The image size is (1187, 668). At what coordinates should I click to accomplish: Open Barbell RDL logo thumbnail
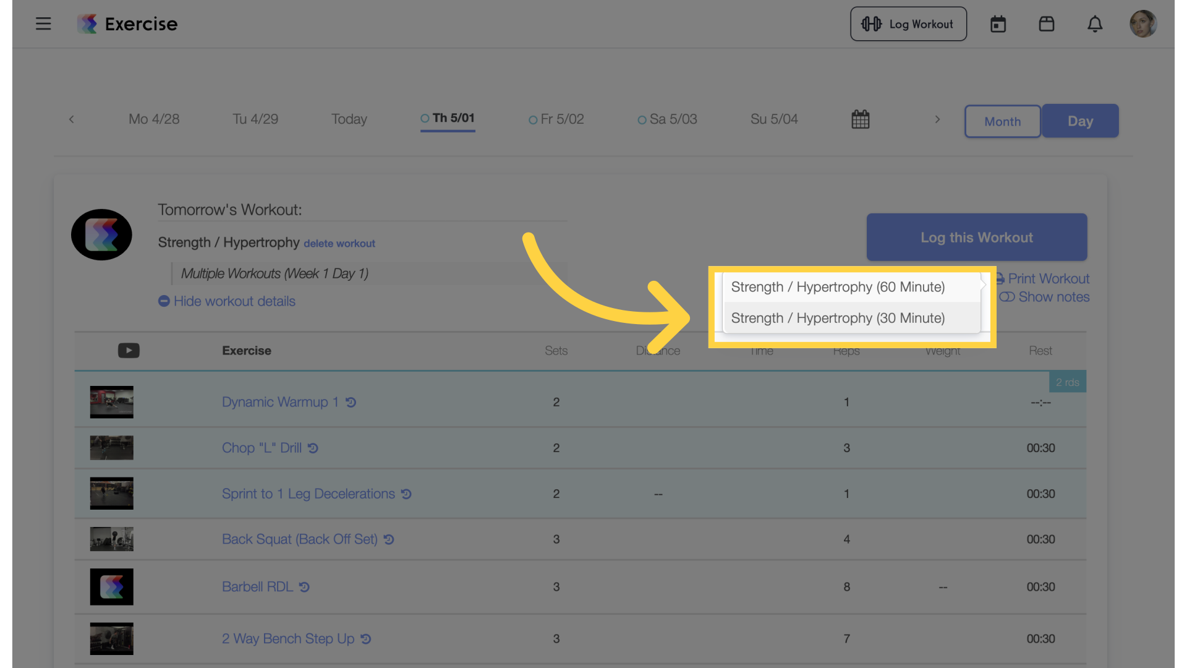(111, 587)
